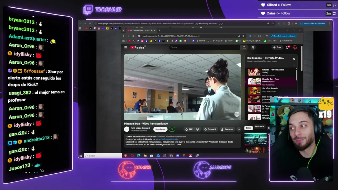Reload the Google Slides page in the back browser
Image resolution: width=338 pixels, height=190 pixels.
click(x=90, y=23)
